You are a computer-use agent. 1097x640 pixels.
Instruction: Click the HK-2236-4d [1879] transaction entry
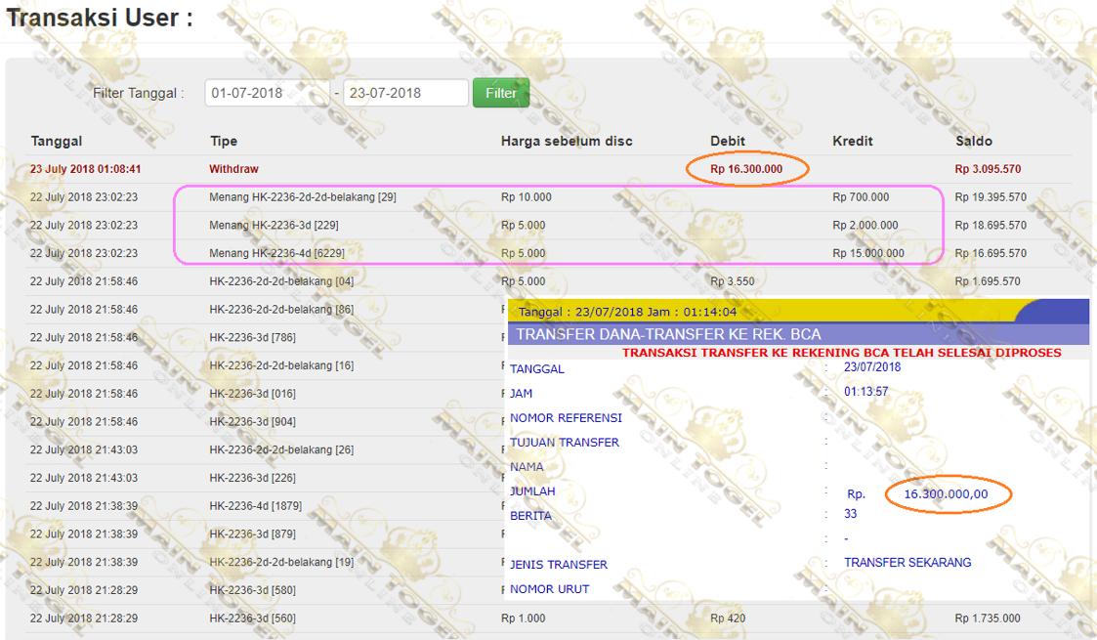255,506
